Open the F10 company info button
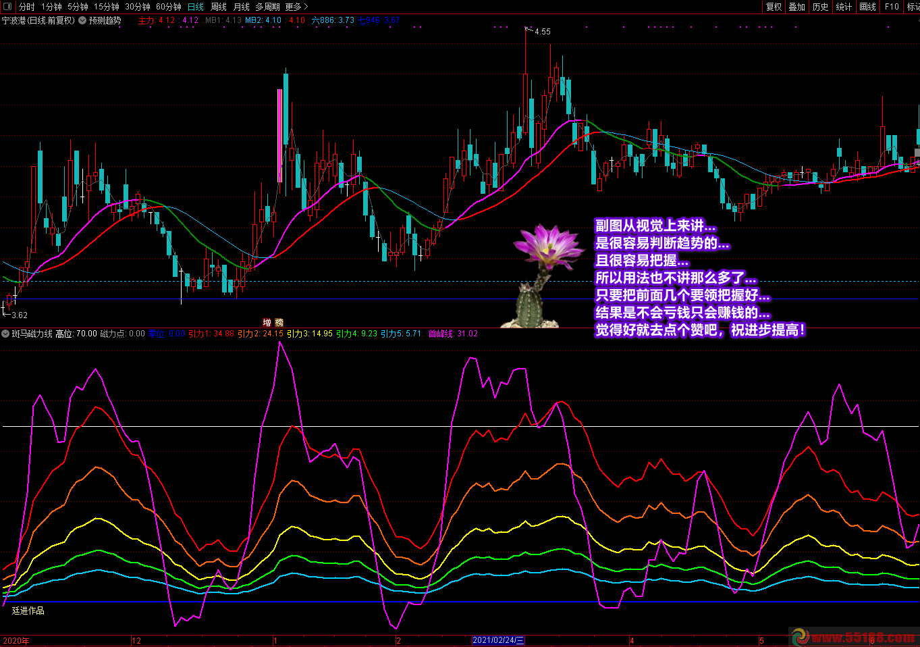920x647 pixels. coord(892,7)
